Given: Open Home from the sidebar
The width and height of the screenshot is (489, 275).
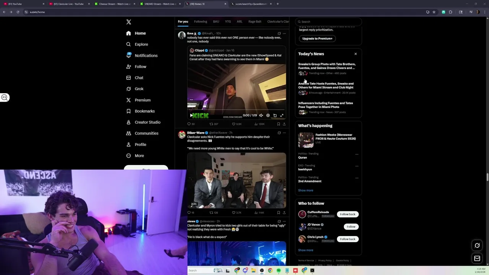Looking at the screenshot, I should coord(136,33).
